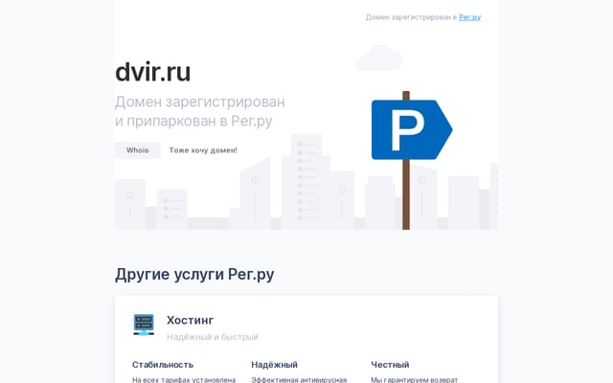Click the dvir.ru domain heading
The height and width of the screenshot is (383, 613).
coord(153,72)
